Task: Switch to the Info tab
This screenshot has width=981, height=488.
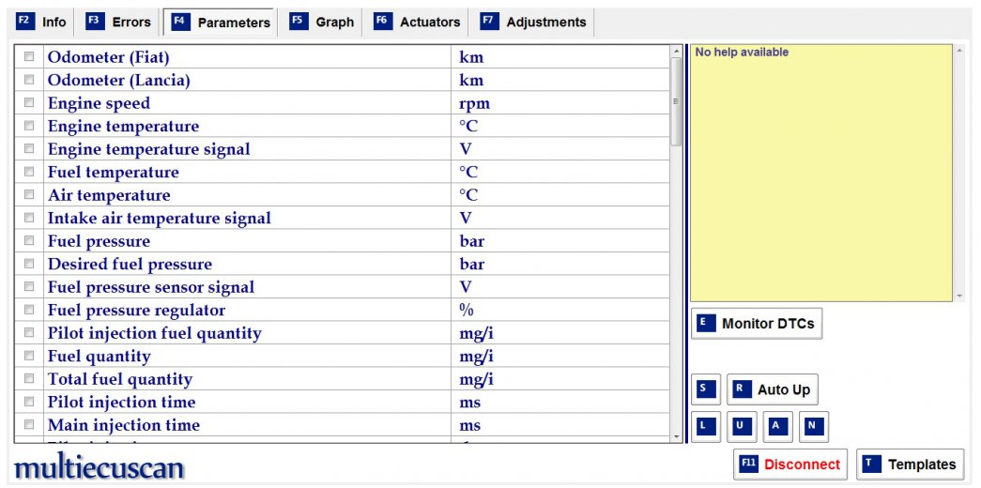Action: pos(42,23)
